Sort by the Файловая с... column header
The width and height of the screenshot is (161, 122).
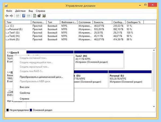[x=69, y=22]
